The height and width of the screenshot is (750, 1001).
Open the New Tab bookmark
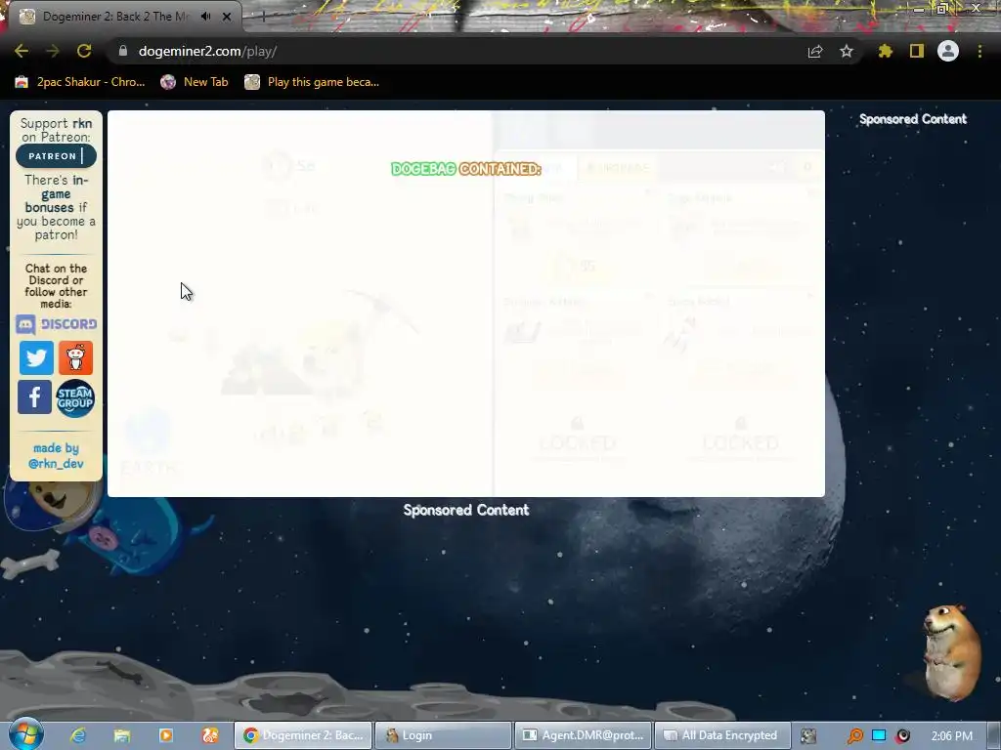tap(195, 82)
